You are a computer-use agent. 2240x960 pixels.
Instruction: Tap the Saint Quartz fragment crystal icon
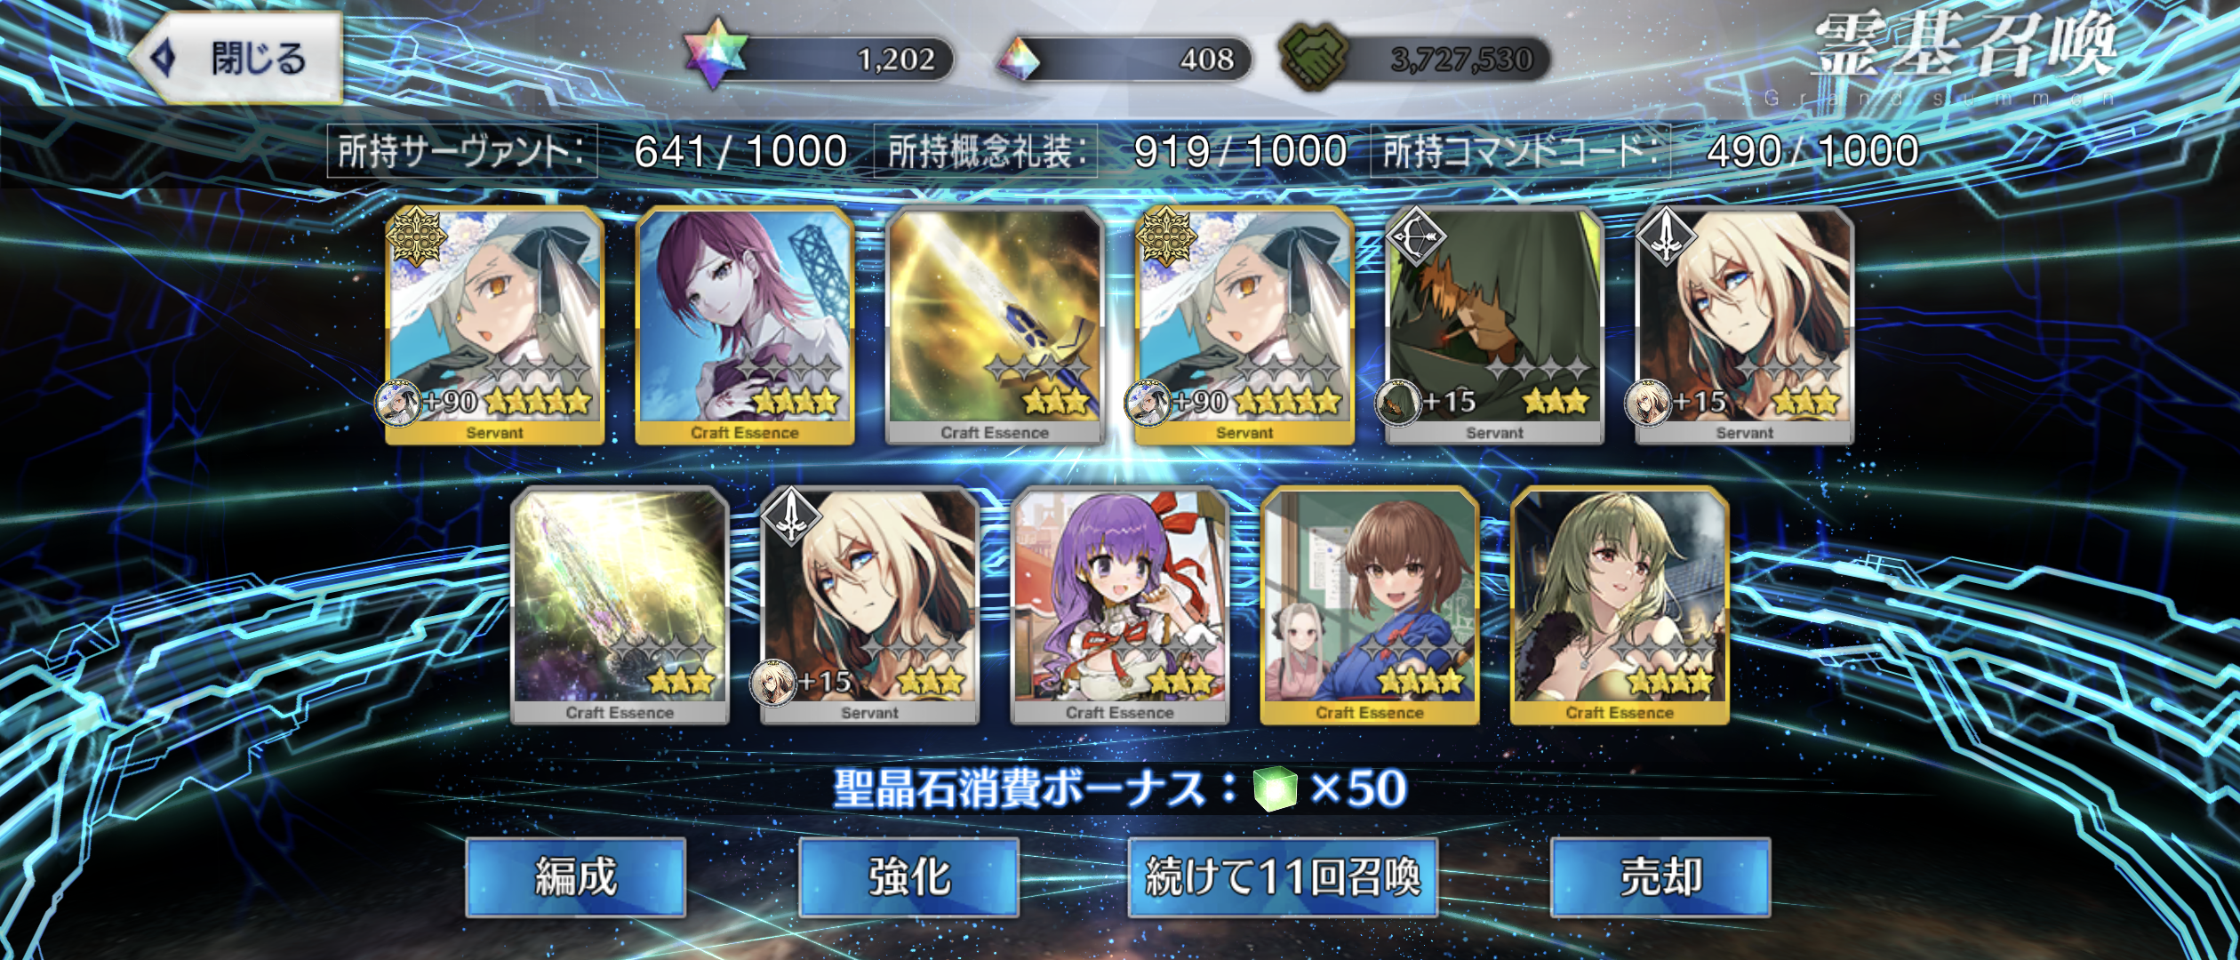click(1018, 60)
